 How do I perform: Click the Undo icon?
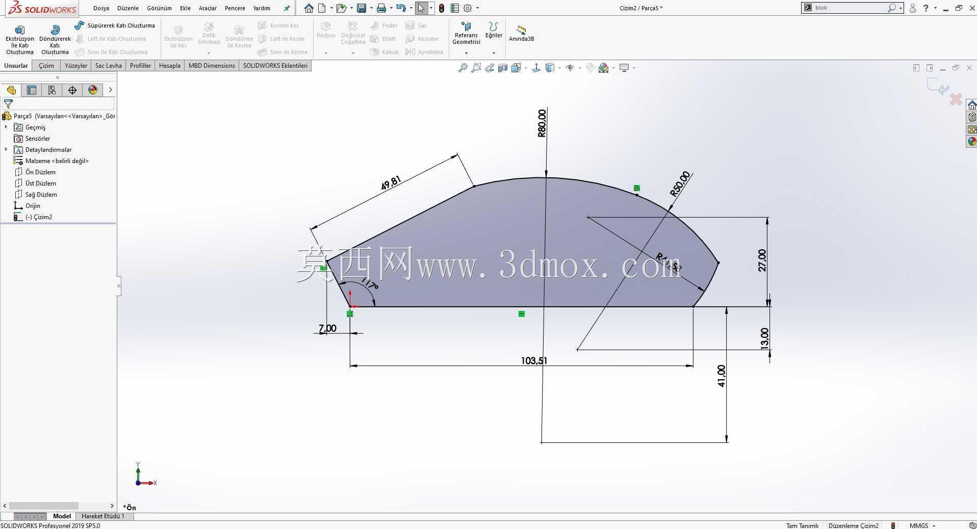pos(401,8)
